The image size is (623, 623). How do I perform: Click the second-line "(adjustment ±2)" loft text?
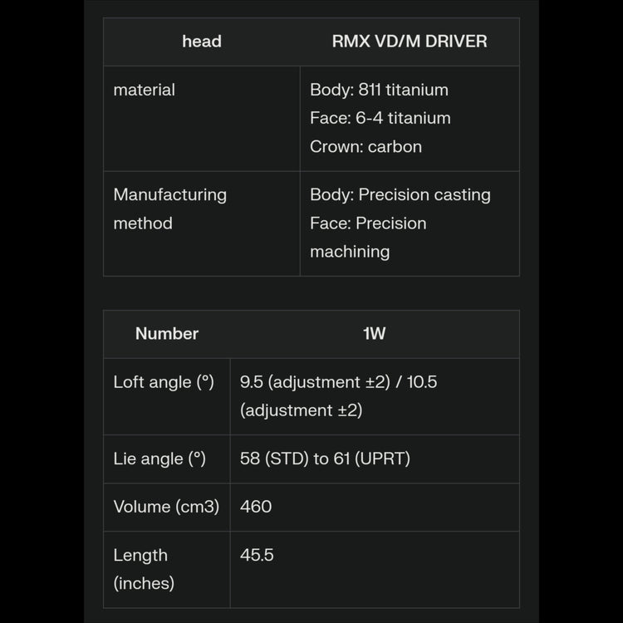click(x=301, y=410)
